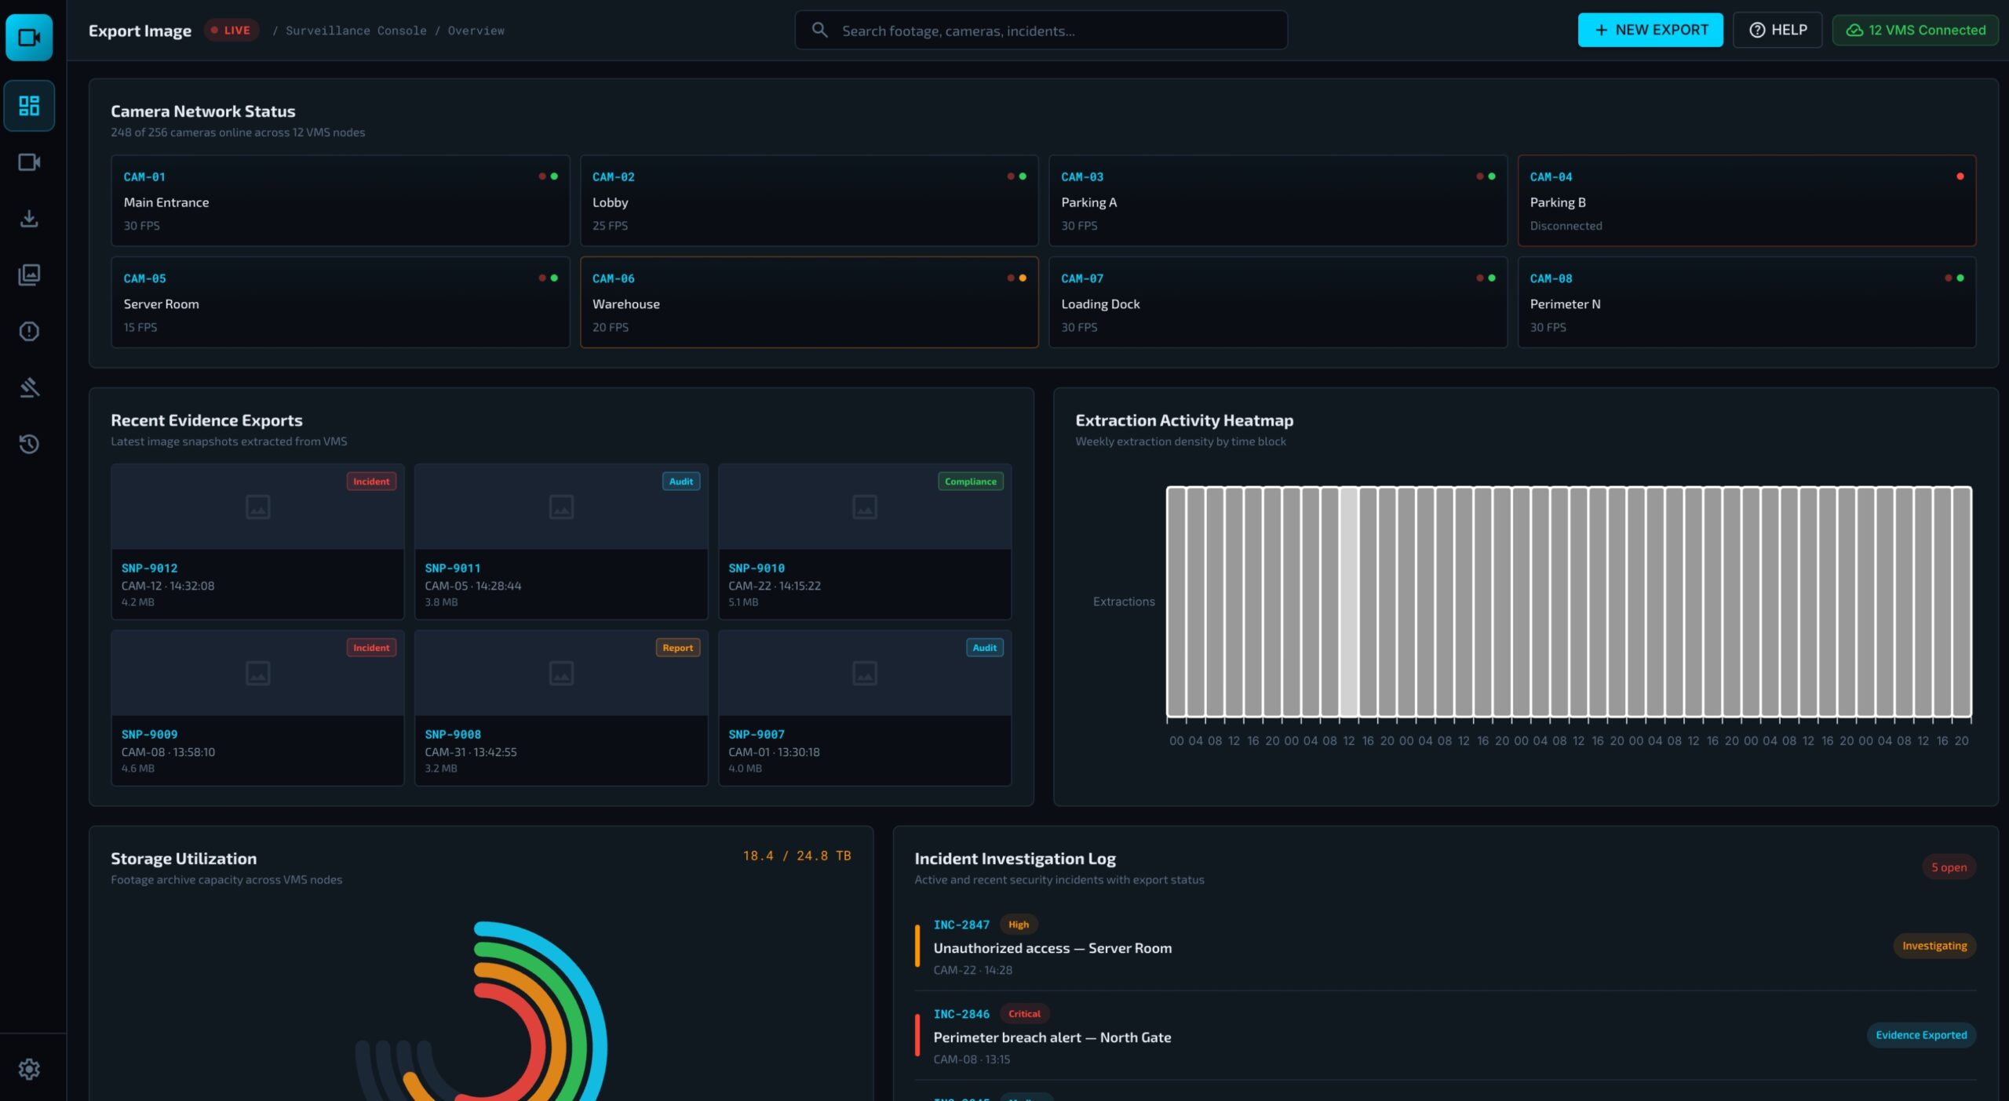Screen dimensions: 2009x1101
Task: Click the 18.4 / 24.8 TB storage value
Action: pos(797,856)
